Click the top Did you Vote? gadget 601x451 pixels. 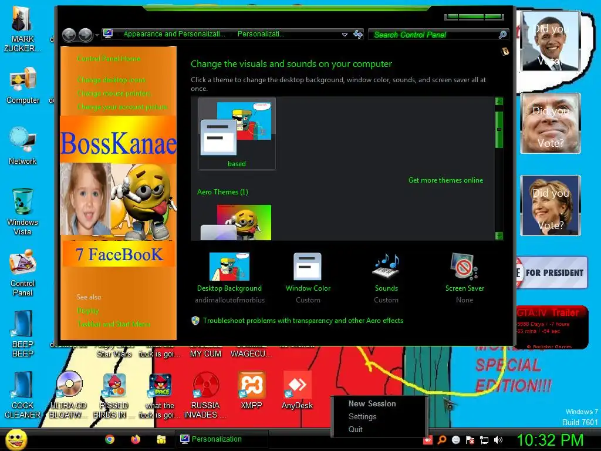[x=551, y=41]
